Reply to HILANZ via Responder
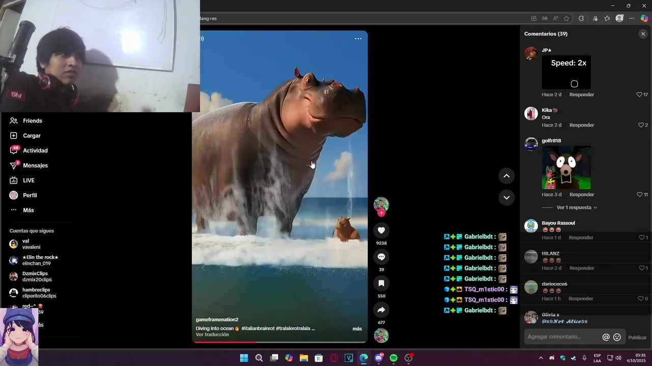 tap(582, 268)
